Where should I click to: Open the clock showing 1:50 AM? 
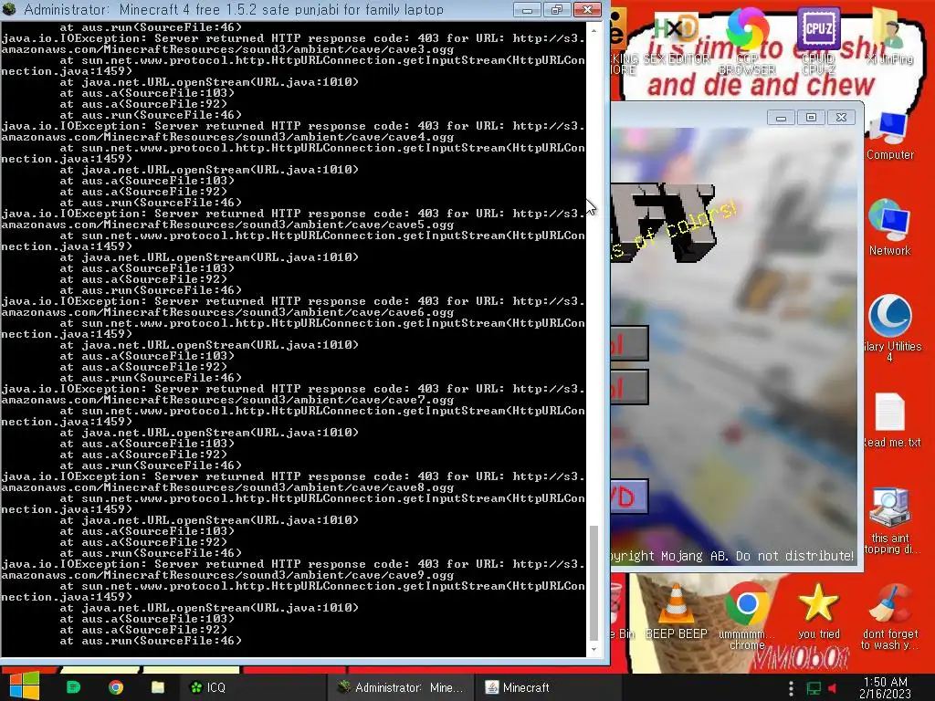tap(885, 688)
